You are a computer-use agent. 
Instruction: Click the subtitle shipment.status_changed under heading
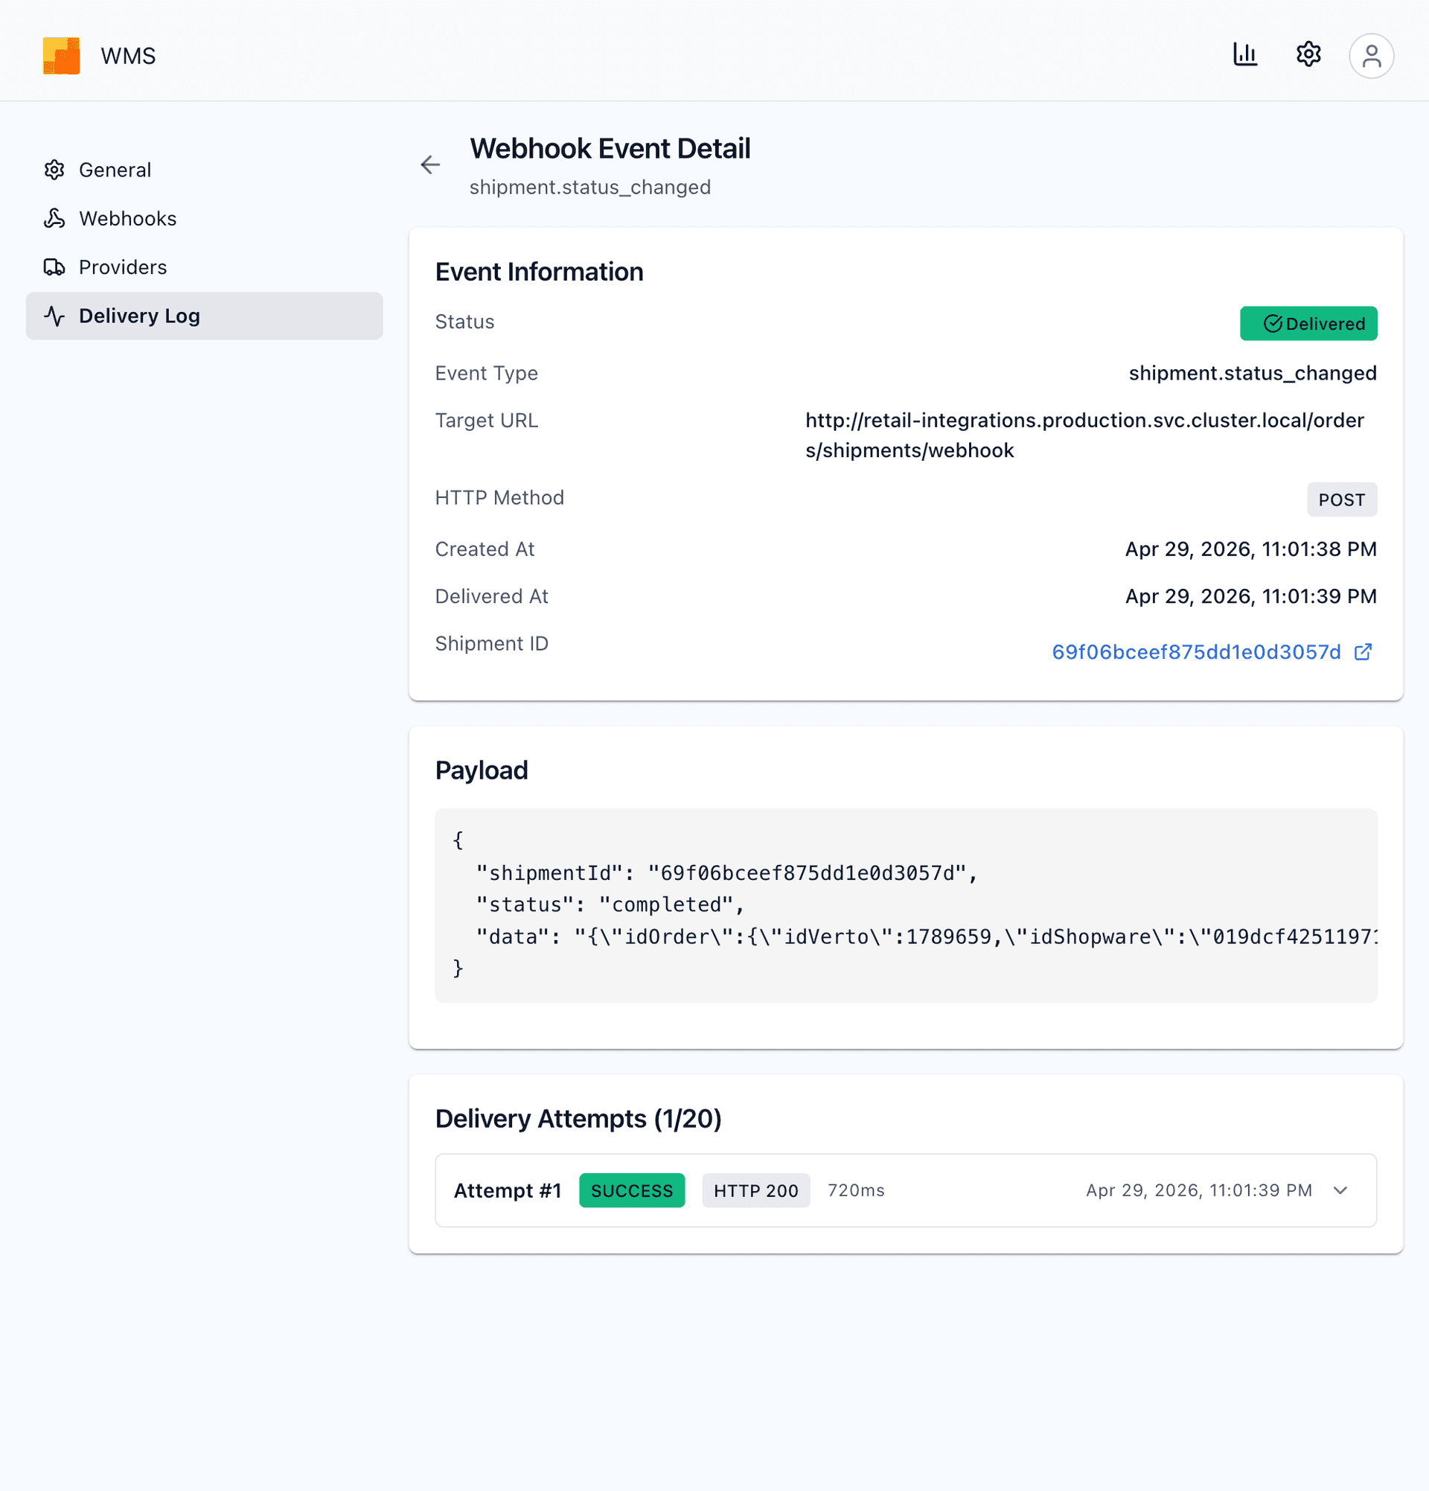tap(589, 187)
